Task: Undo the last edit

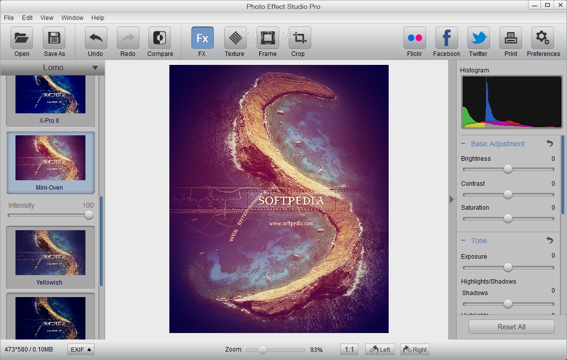Action: (x=96, y=37)
